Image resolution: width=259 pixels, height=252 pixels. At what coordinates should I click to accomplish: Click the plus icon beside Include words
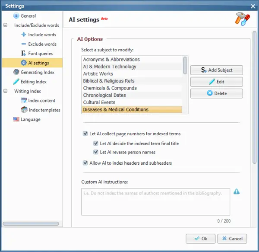[x=24, y=35]
